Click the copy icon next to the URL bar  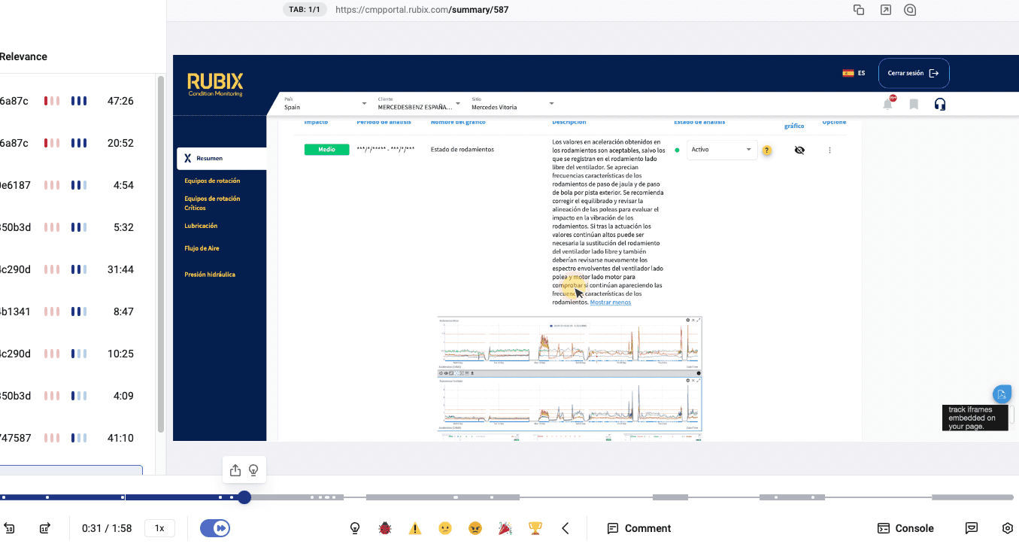(859, 10)
